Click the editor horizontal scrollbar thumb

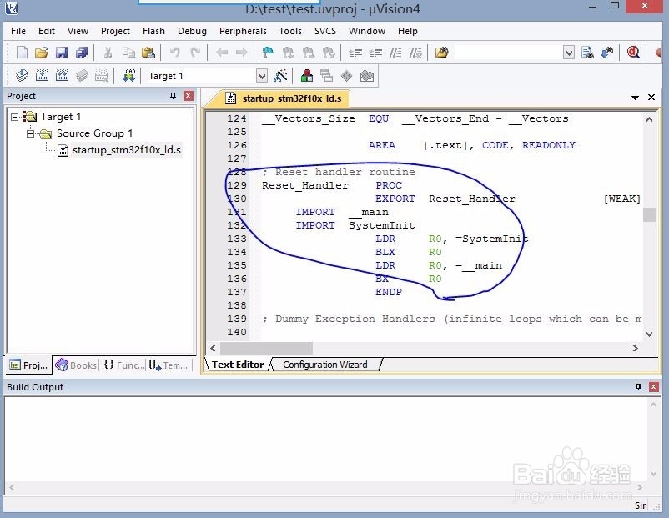(x=266, y=348)
